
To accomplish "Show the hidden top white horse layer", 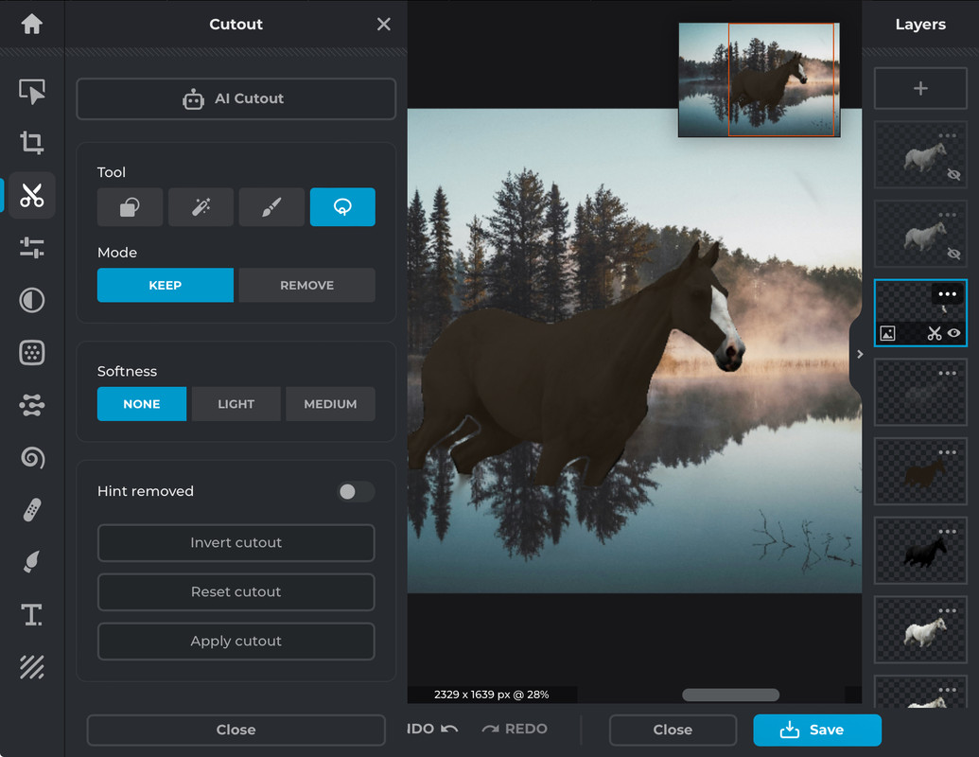I will coord(953,175).
